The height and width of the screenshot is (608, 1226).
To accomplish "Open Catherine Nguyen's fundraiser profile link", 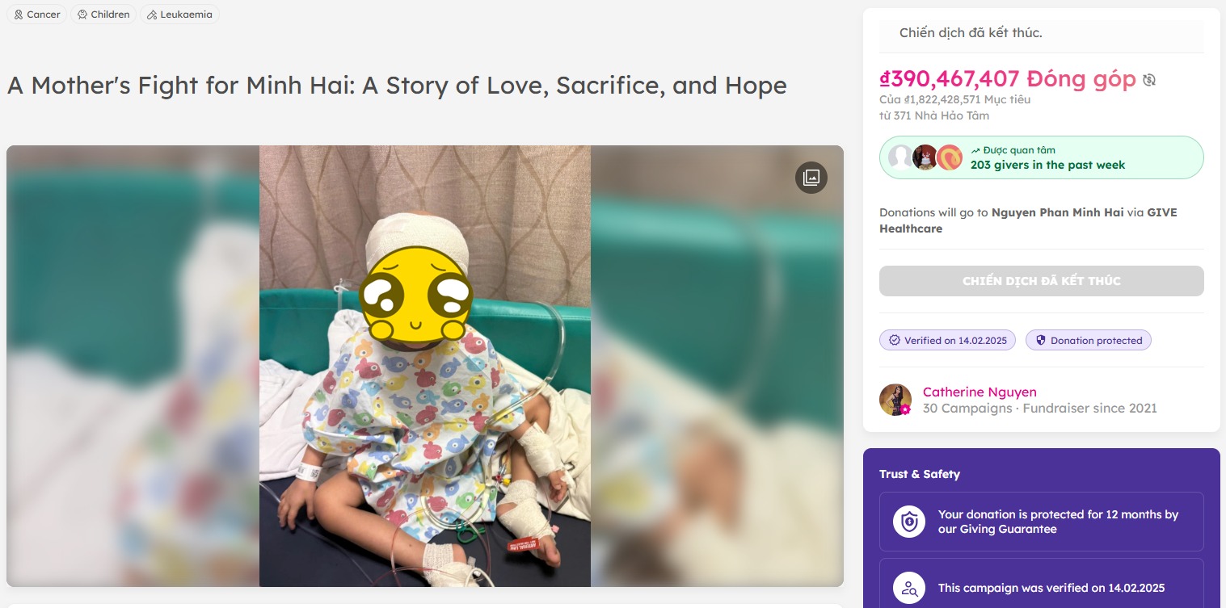I will 980,392.
